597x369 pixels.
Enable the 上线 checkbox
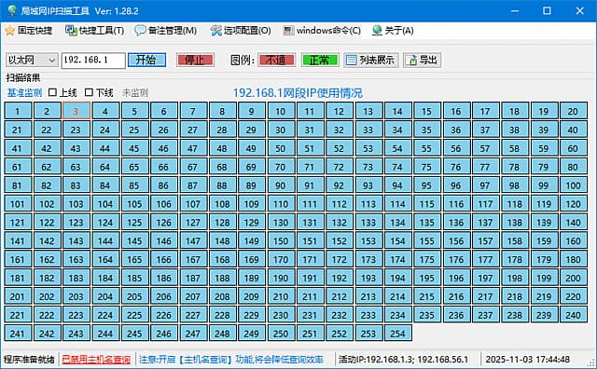point(52,92)
